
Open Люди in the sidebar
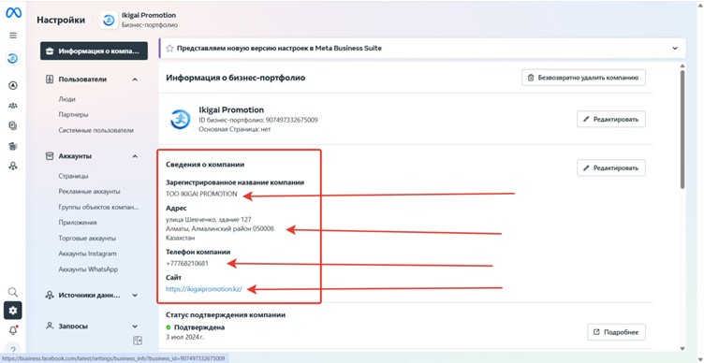pos(66,99)
